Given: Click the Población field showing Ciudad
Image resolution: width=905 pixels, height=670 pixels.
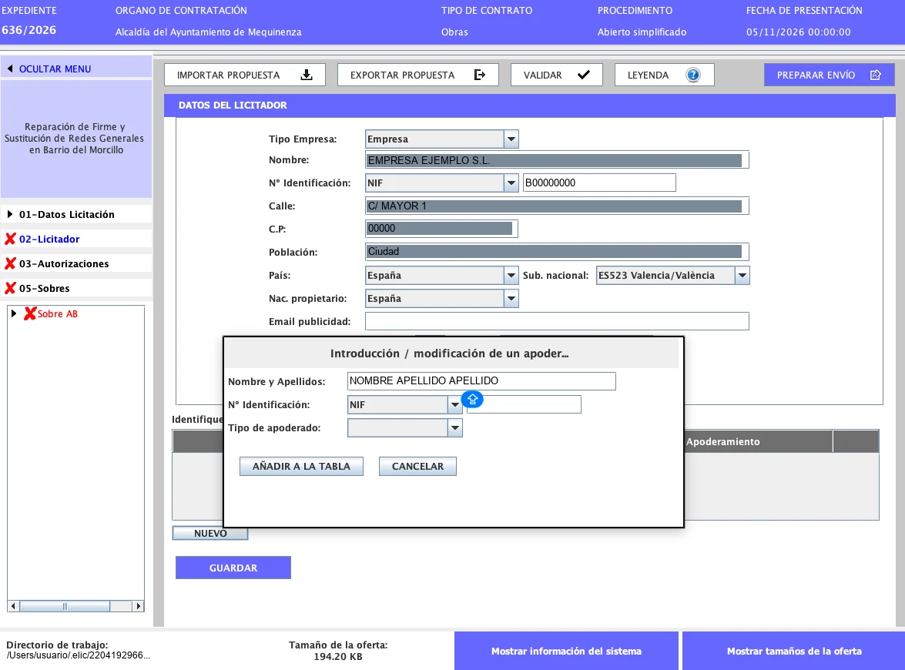Looking at the screenshot, I should tap(557, 252).
